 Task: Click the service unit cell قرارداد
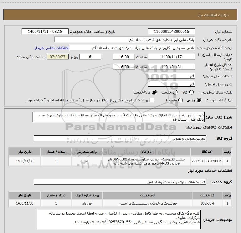pyautogui.click(x=87, y=203)
